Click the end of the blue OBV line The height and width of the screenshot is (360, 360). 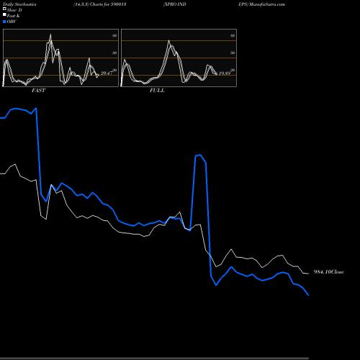point(308,294)
